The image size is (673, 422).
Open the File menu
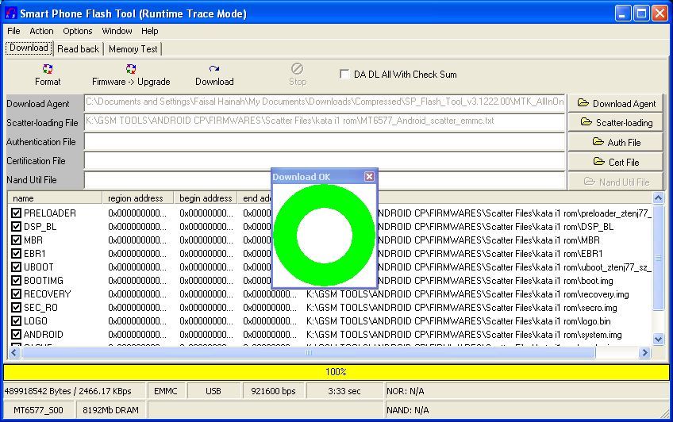tap(13, 31)
